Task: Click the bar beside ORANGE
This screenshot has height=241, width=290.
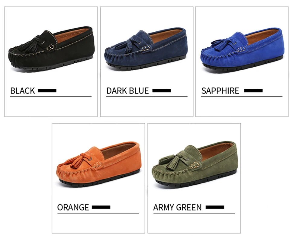Action: pyautogui.click(x=101, y=207)
